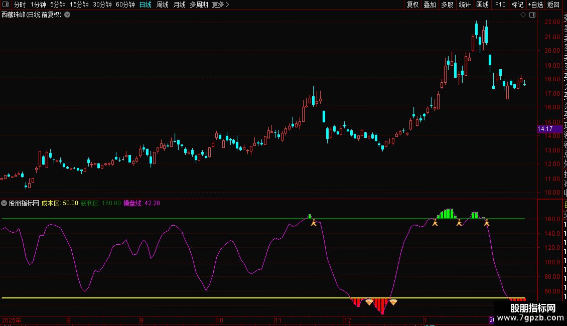Expand the 股朋指标网 indicator dropdown arrow
567x326 pixels.
click(4, 203)
